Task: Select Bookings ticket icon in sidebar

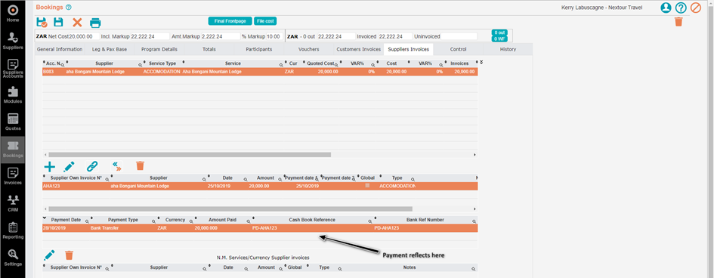Action: pyautogui.click(x=13, y=150)
